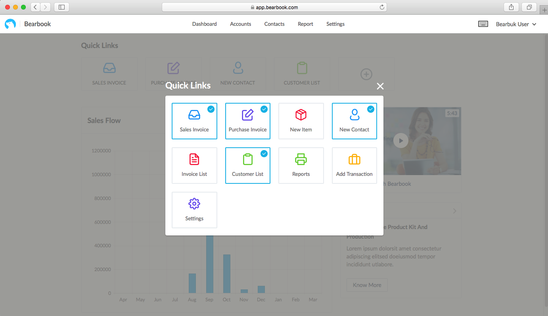The image size is (548, 316).
Task: Click the Safari address bar showing app.bearbook.com
Action: [x=274, y=7]
